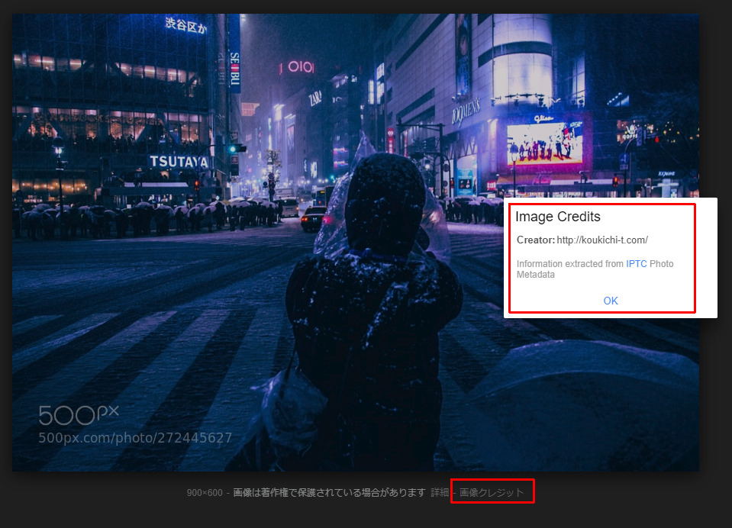The width and height of the screenshot is (732, 528).
Task: Open the 詳細 link below the image
Action: [x=440, y=492]
